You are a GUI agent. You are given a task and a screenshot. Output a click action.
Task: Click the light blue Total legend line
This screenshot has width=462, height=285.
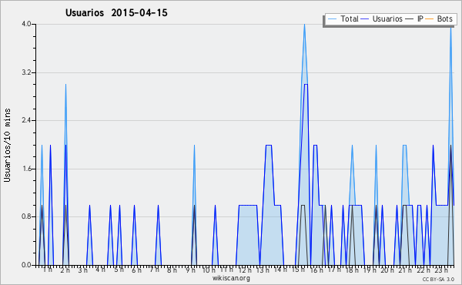pos(332,19)
